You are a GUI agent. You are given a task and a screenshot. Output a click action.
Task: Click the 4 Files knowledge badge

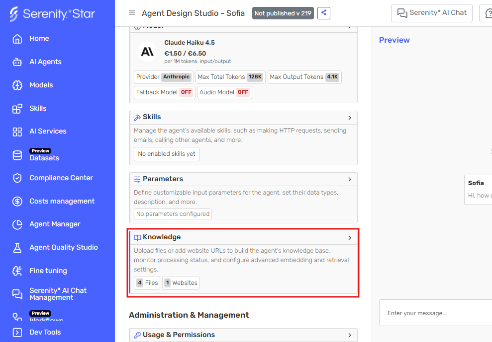coord(147,283)
